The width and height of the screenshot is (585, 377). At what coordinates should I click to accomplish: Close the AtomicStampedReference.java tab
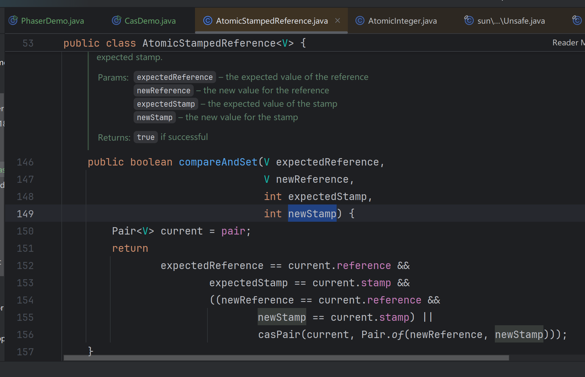(x=338, y=20)
